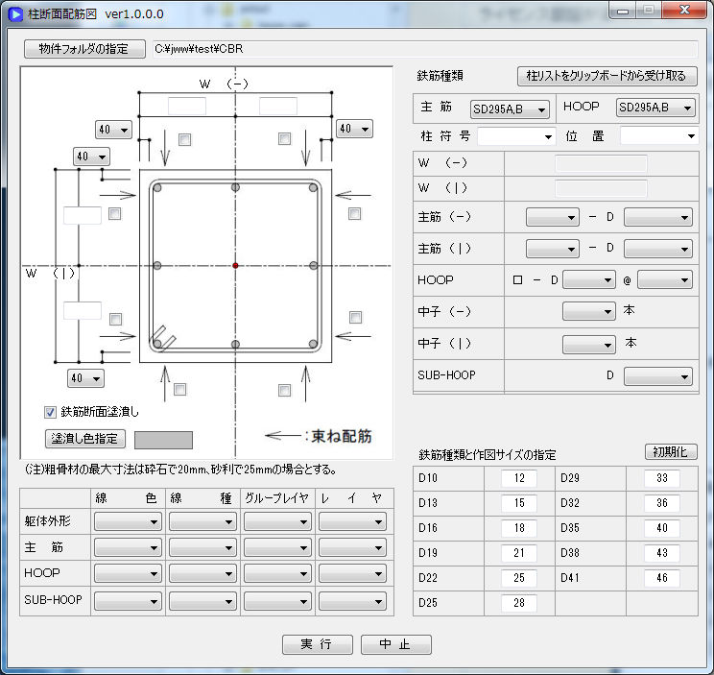Open the HOOP steel grade SD295A,B dropdown

[656, 108]
